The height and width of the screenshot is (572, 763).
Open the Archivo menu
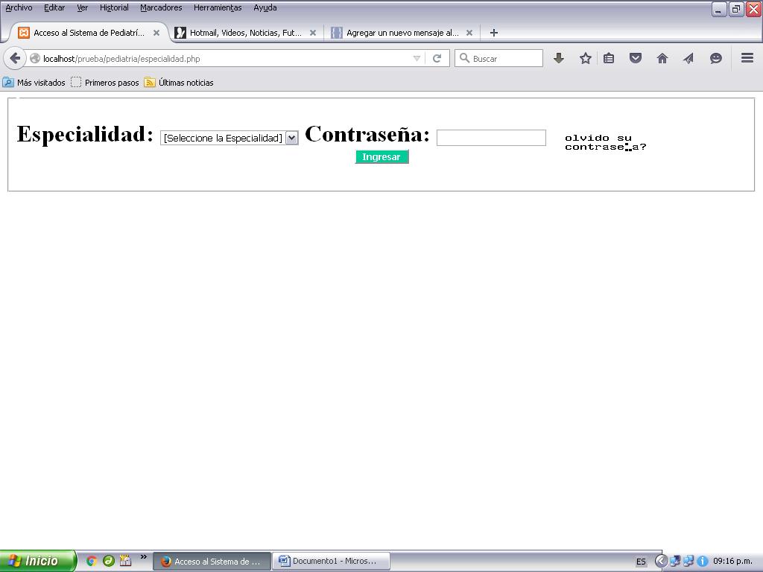(19, 7)
